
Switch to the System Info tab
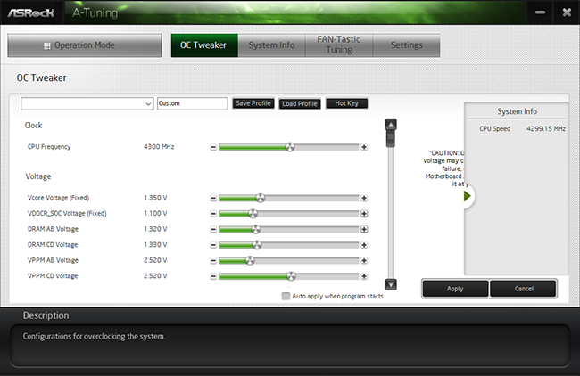coord(271,45)
